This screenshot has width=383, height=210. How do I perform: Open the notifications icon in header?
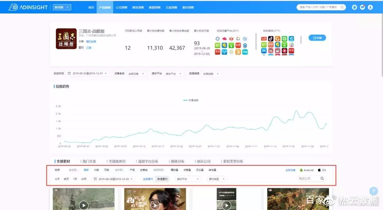point(362,7)
